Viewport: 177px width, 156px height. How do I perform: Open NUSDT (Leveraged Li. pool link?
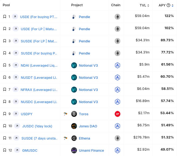pyautogui.click(x=39, y=77)
